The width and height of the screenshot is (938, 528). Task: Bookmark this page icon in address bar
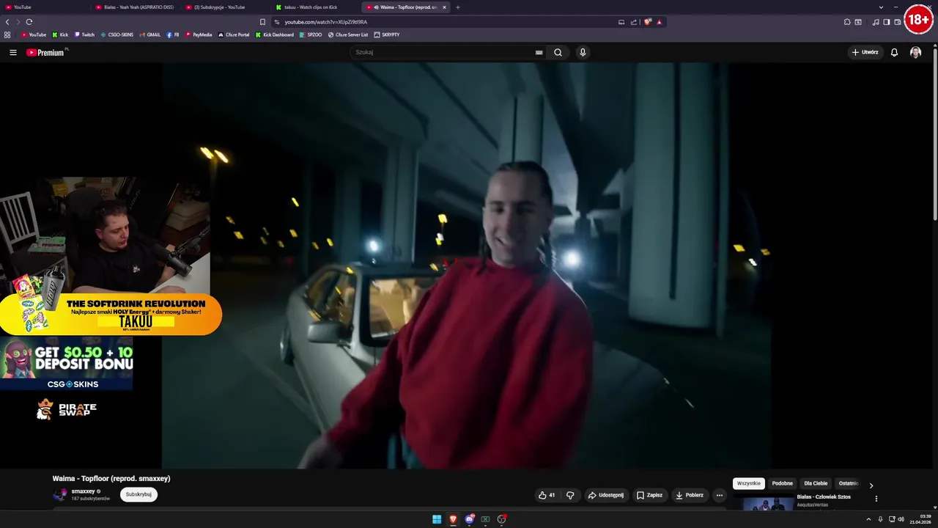coord(262,22)
